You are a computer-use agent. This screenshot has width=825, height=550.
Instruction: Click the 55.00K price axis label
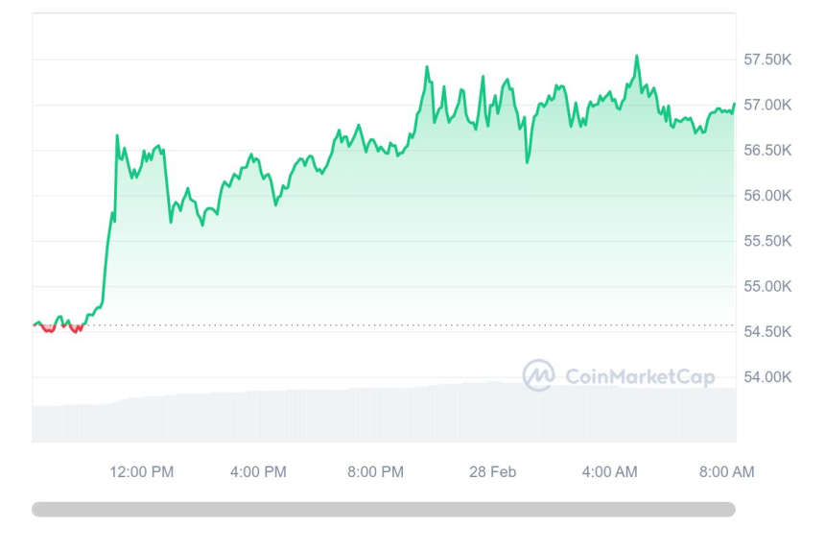(767, 287)
